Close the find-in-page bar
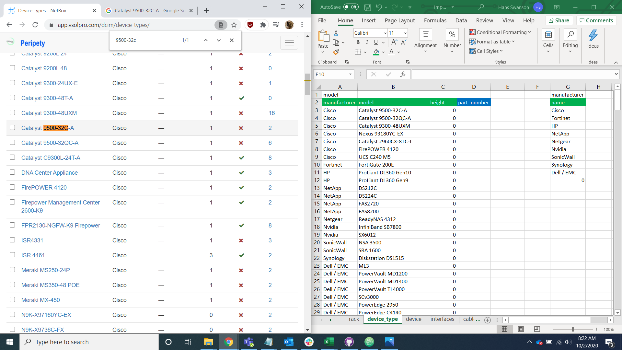This screenshot has width=622, height=350. point(232,40)
